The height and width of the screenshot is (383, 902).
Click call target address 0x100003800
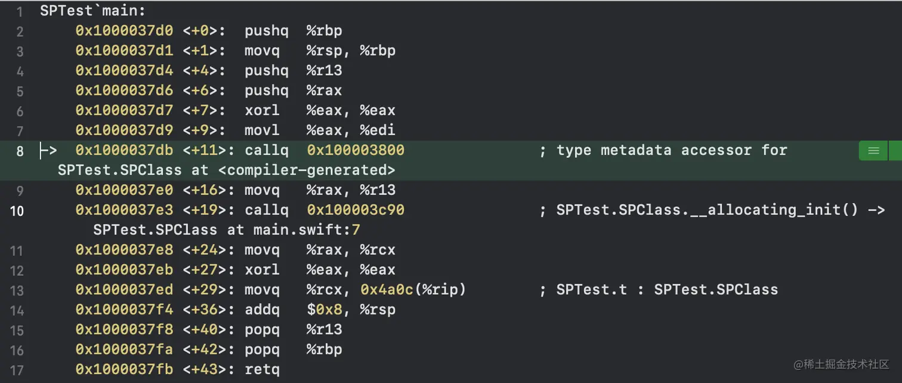356,150
